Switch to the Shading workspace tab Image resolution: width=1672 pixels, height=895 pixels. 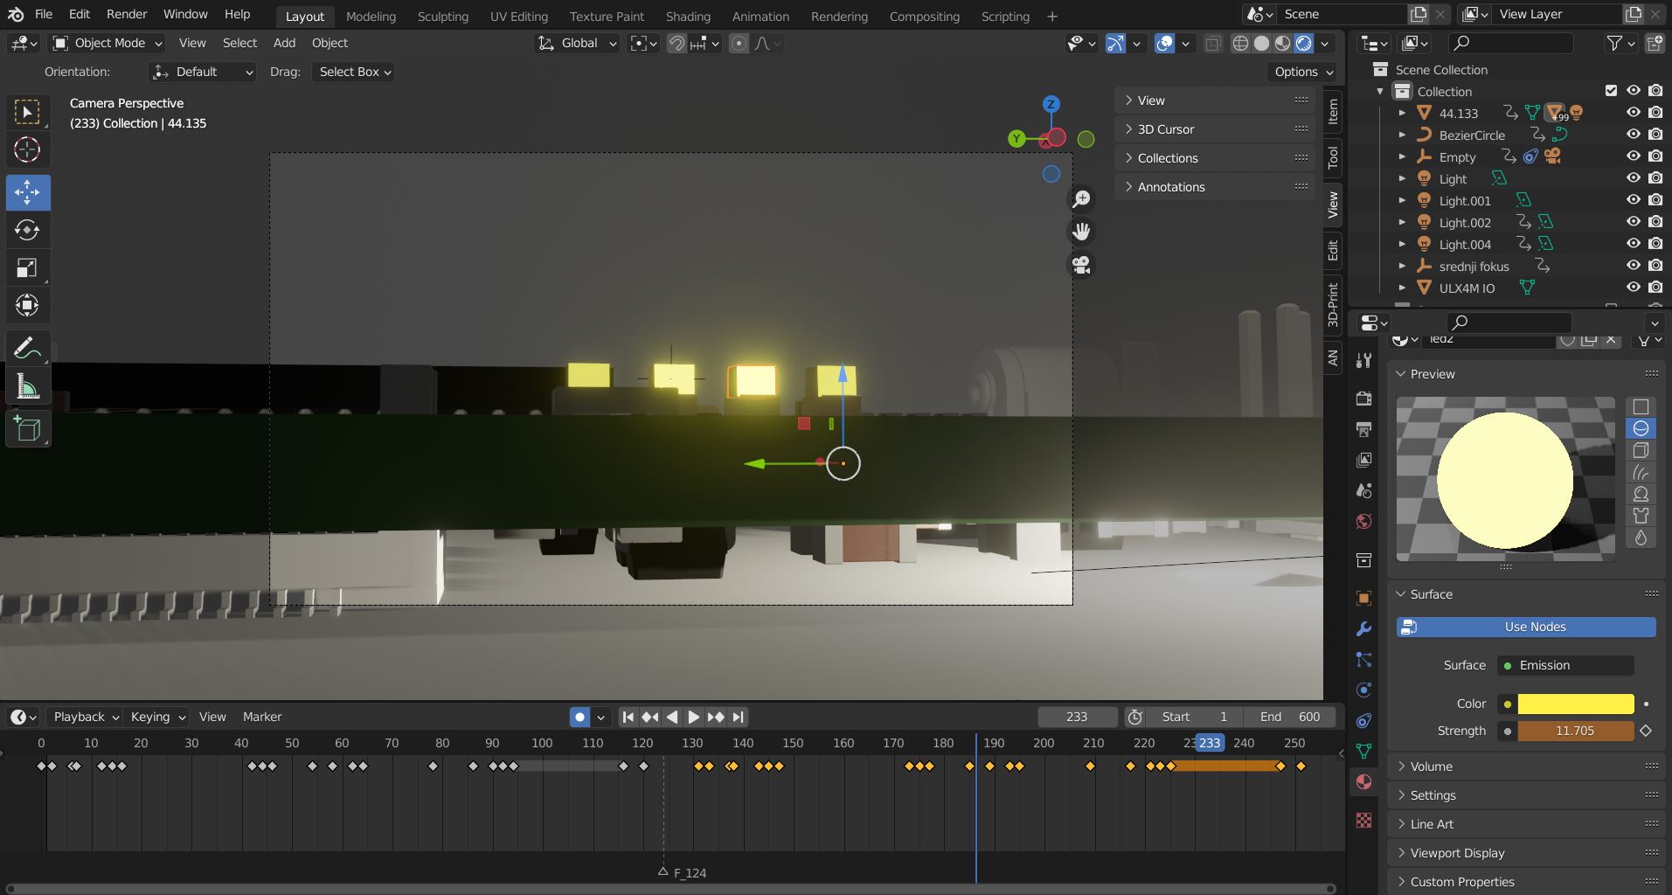[x=688, y=16]
